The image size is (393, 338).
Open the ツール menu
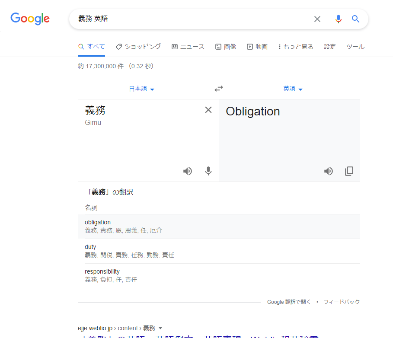pyautogui.click(x=355, y=47)
